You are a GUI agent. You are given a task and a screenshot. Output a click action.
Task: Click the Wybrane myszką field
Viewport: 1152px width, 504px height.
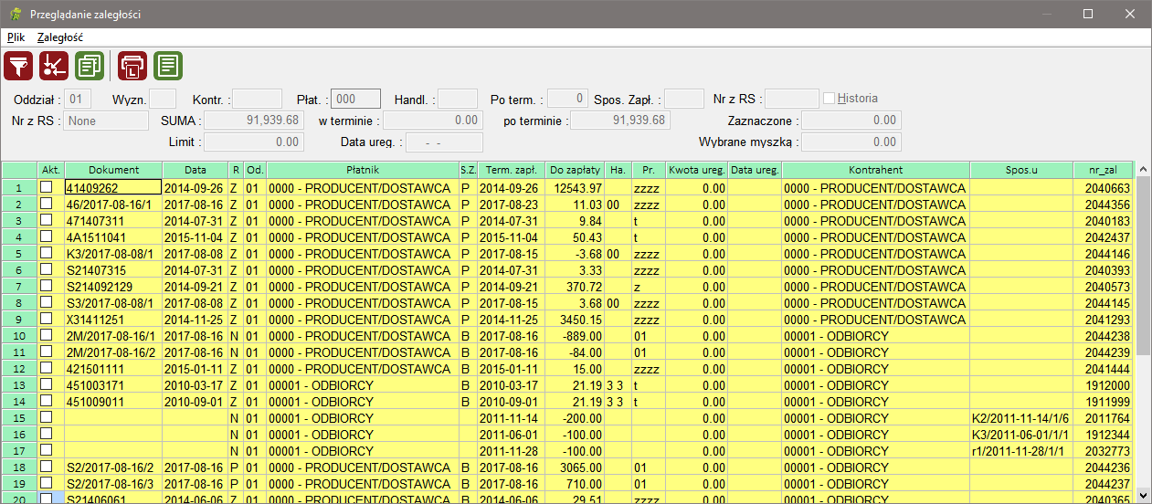coord(852,142)
